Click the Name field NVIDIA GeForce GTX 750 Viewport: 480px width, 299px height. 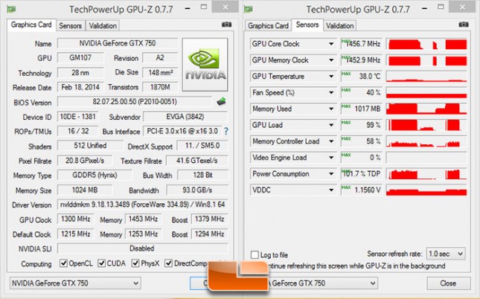(x=118, y=43)
